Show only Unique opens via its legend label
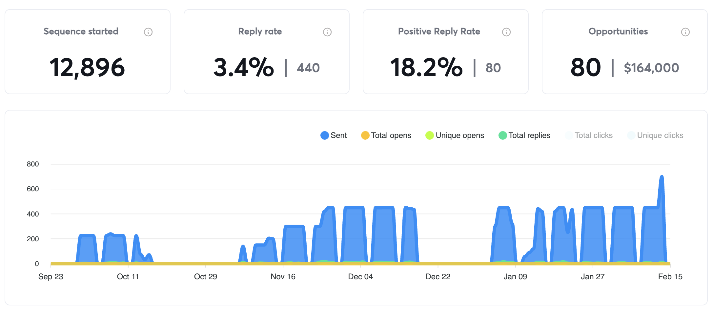The width and height of the screenshot is (713, 310). point(460,135)
